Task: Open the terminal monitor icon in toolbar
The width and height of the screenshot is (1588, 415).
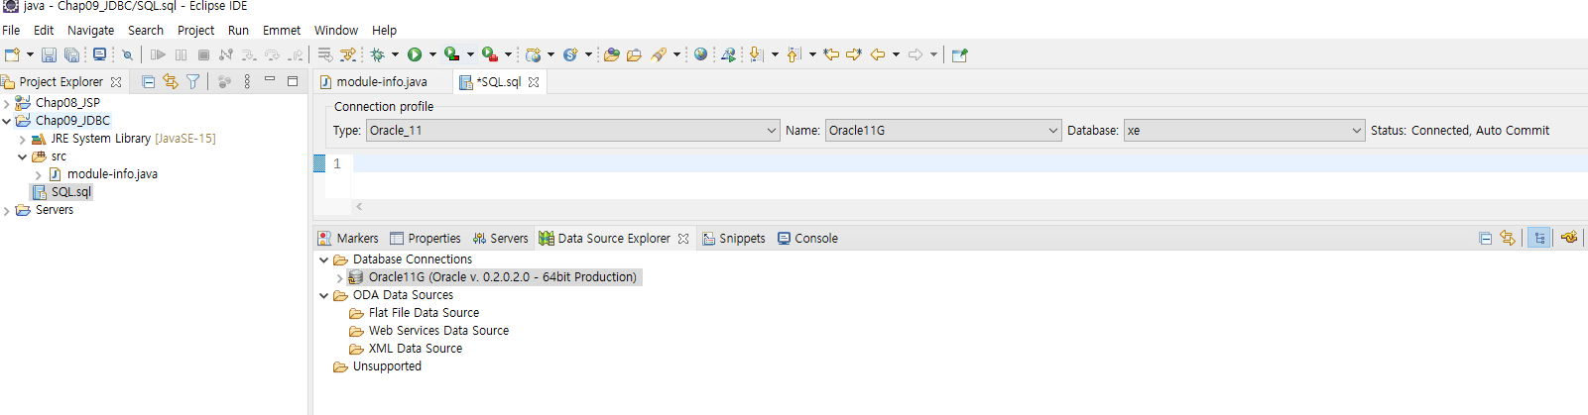Action: [x=99, y=54]
